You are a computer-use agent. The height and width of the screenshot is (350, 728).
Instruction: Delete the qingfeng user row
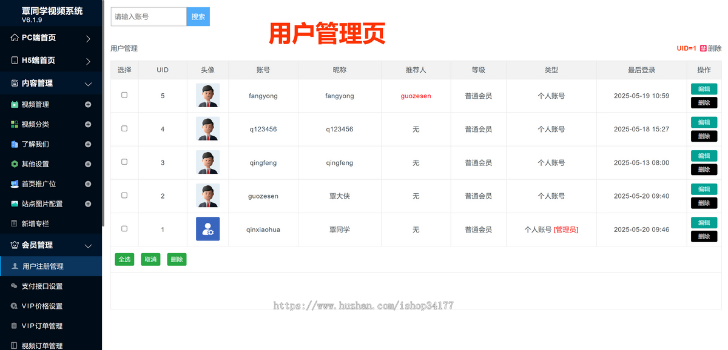point(704,170)
